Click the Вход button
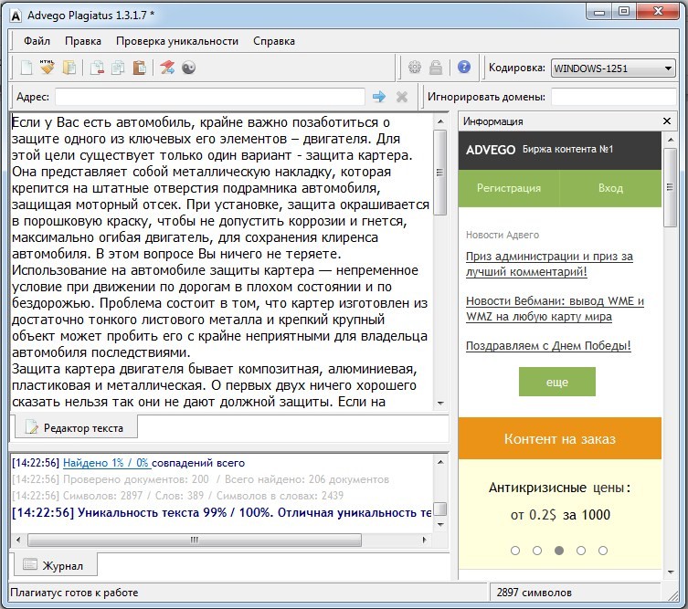This screenshot has height=609, width=688. point(610,188)
